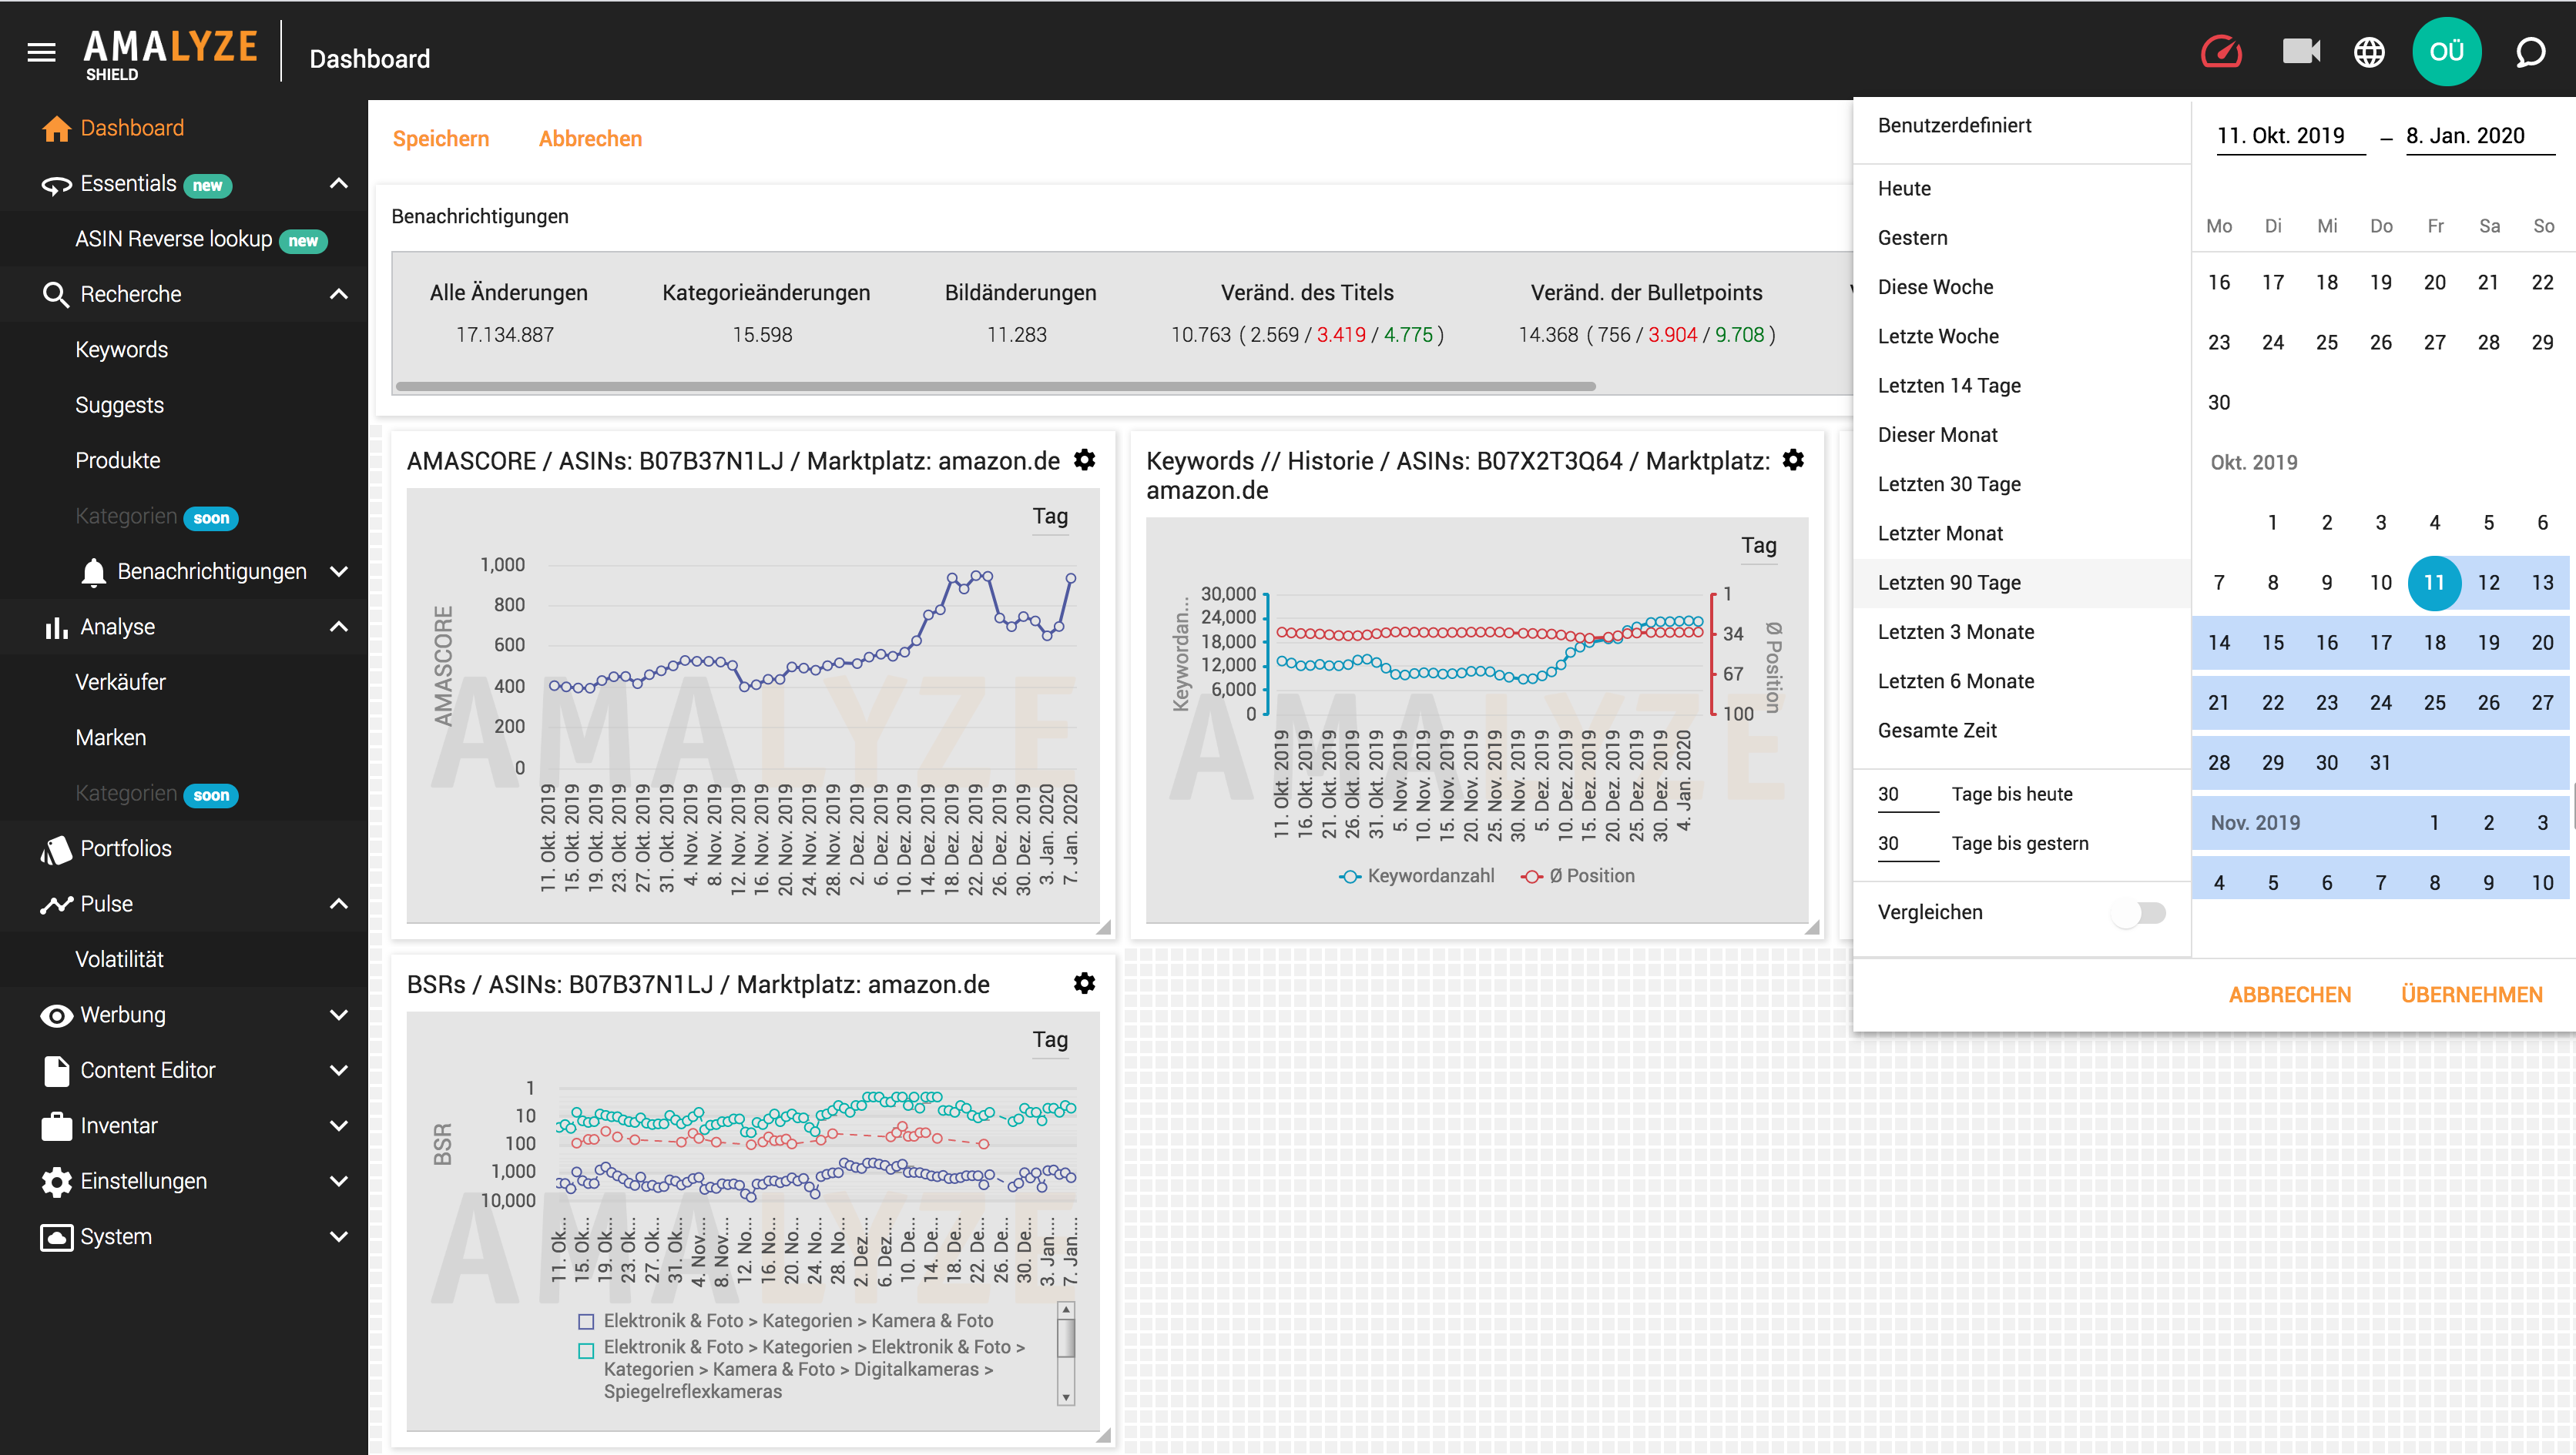The image size is (2576, 1455).
Task: Click the Dashboard home icon in sidebar
Action: click(56, 128)
